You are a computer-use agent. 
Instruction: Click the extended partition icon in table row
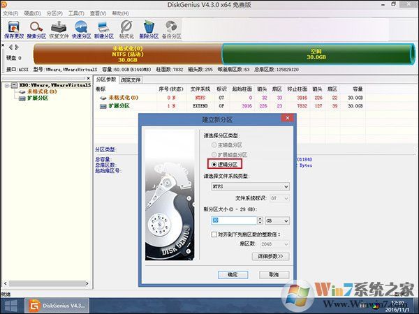click(103, 106)
